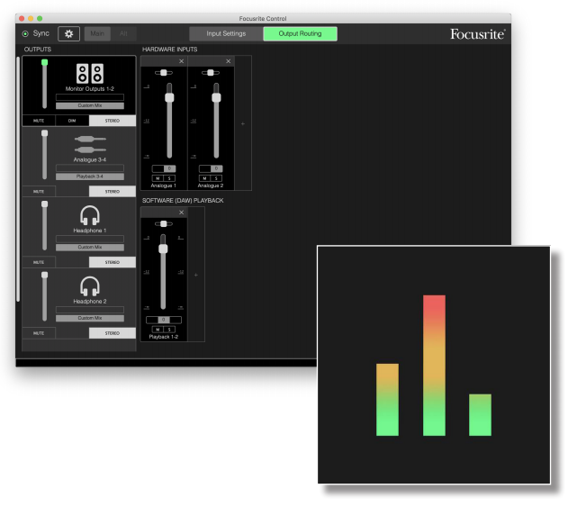The image size is (577, 516).
Task: Mute Analogue 2 with its M button
Action: click(204, 178)
